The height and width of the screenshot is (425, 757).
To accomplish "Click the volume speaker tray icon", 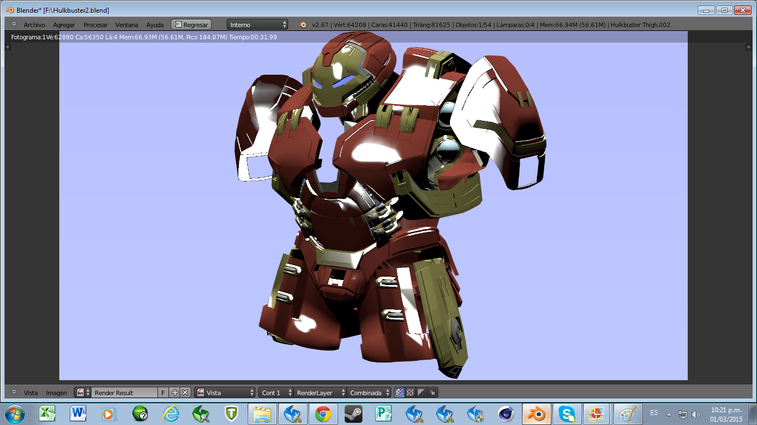I will click(x=696, y=414).
